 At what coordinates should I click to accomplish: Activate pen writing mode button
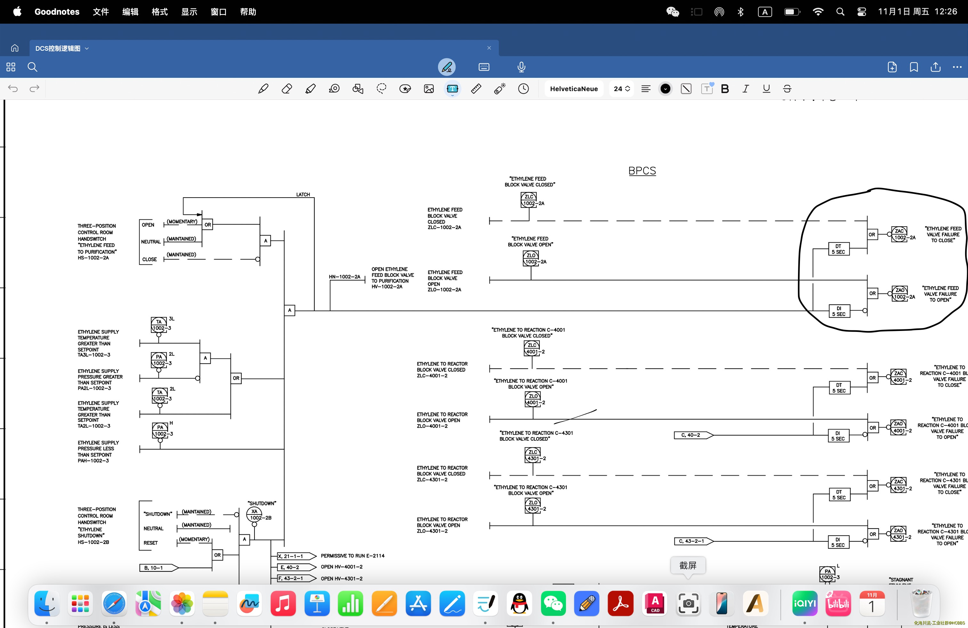(x=447, y=67)
